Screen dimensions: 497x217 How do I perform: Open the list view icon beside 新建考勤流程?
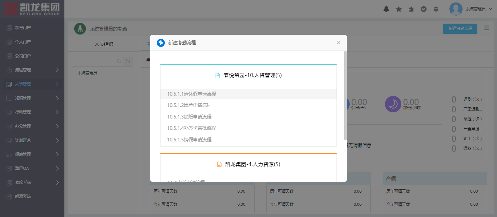pyautogui.click(x=486, y=28)
